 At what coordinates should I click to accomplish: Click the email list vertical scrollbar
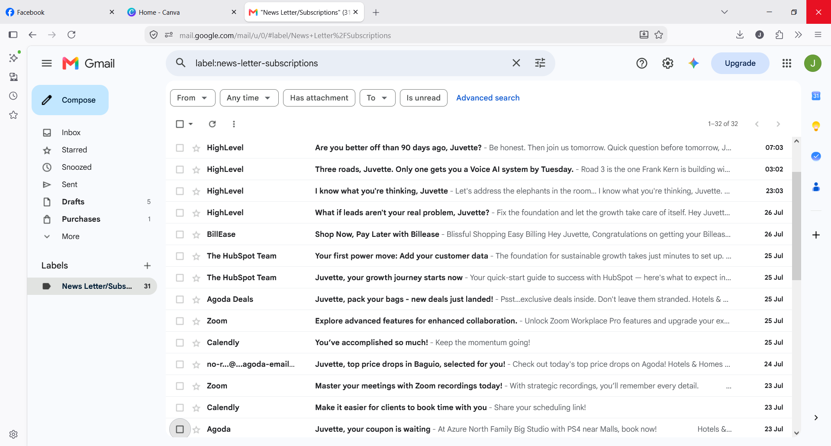(796, 225)
